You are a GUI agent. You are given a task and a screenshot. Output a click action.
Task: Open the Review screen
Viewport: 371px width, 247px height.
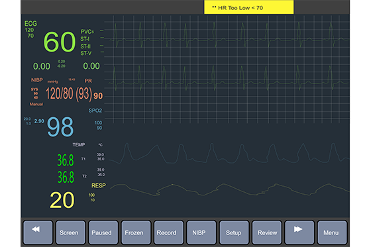click(266, 232)
